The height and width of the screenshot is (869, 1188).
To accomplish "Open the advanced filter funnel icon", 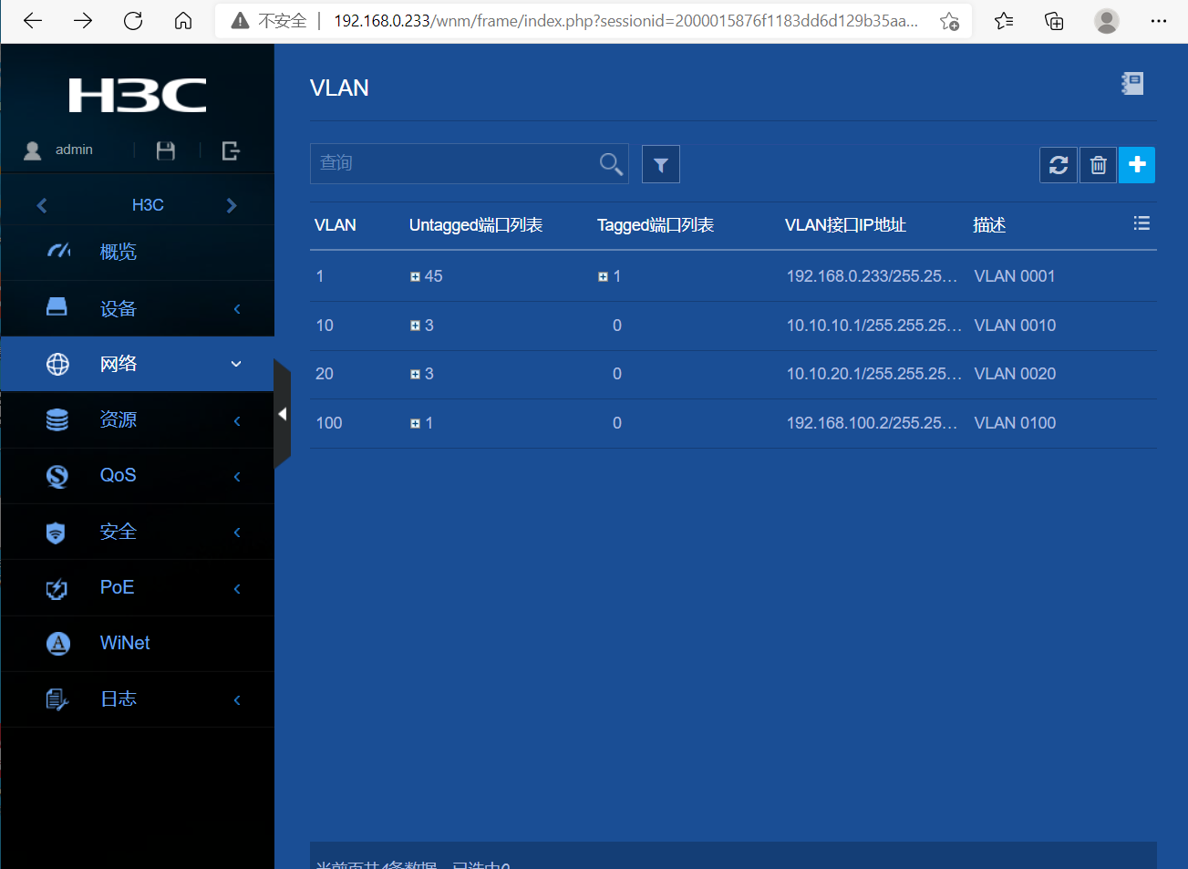I will (x=660, y=165).
